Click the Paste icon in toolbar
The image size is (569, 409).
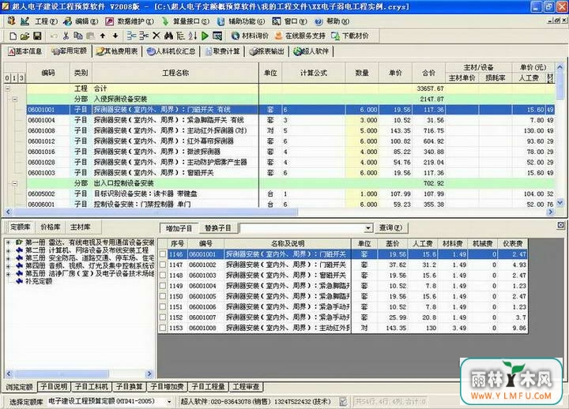90,36
